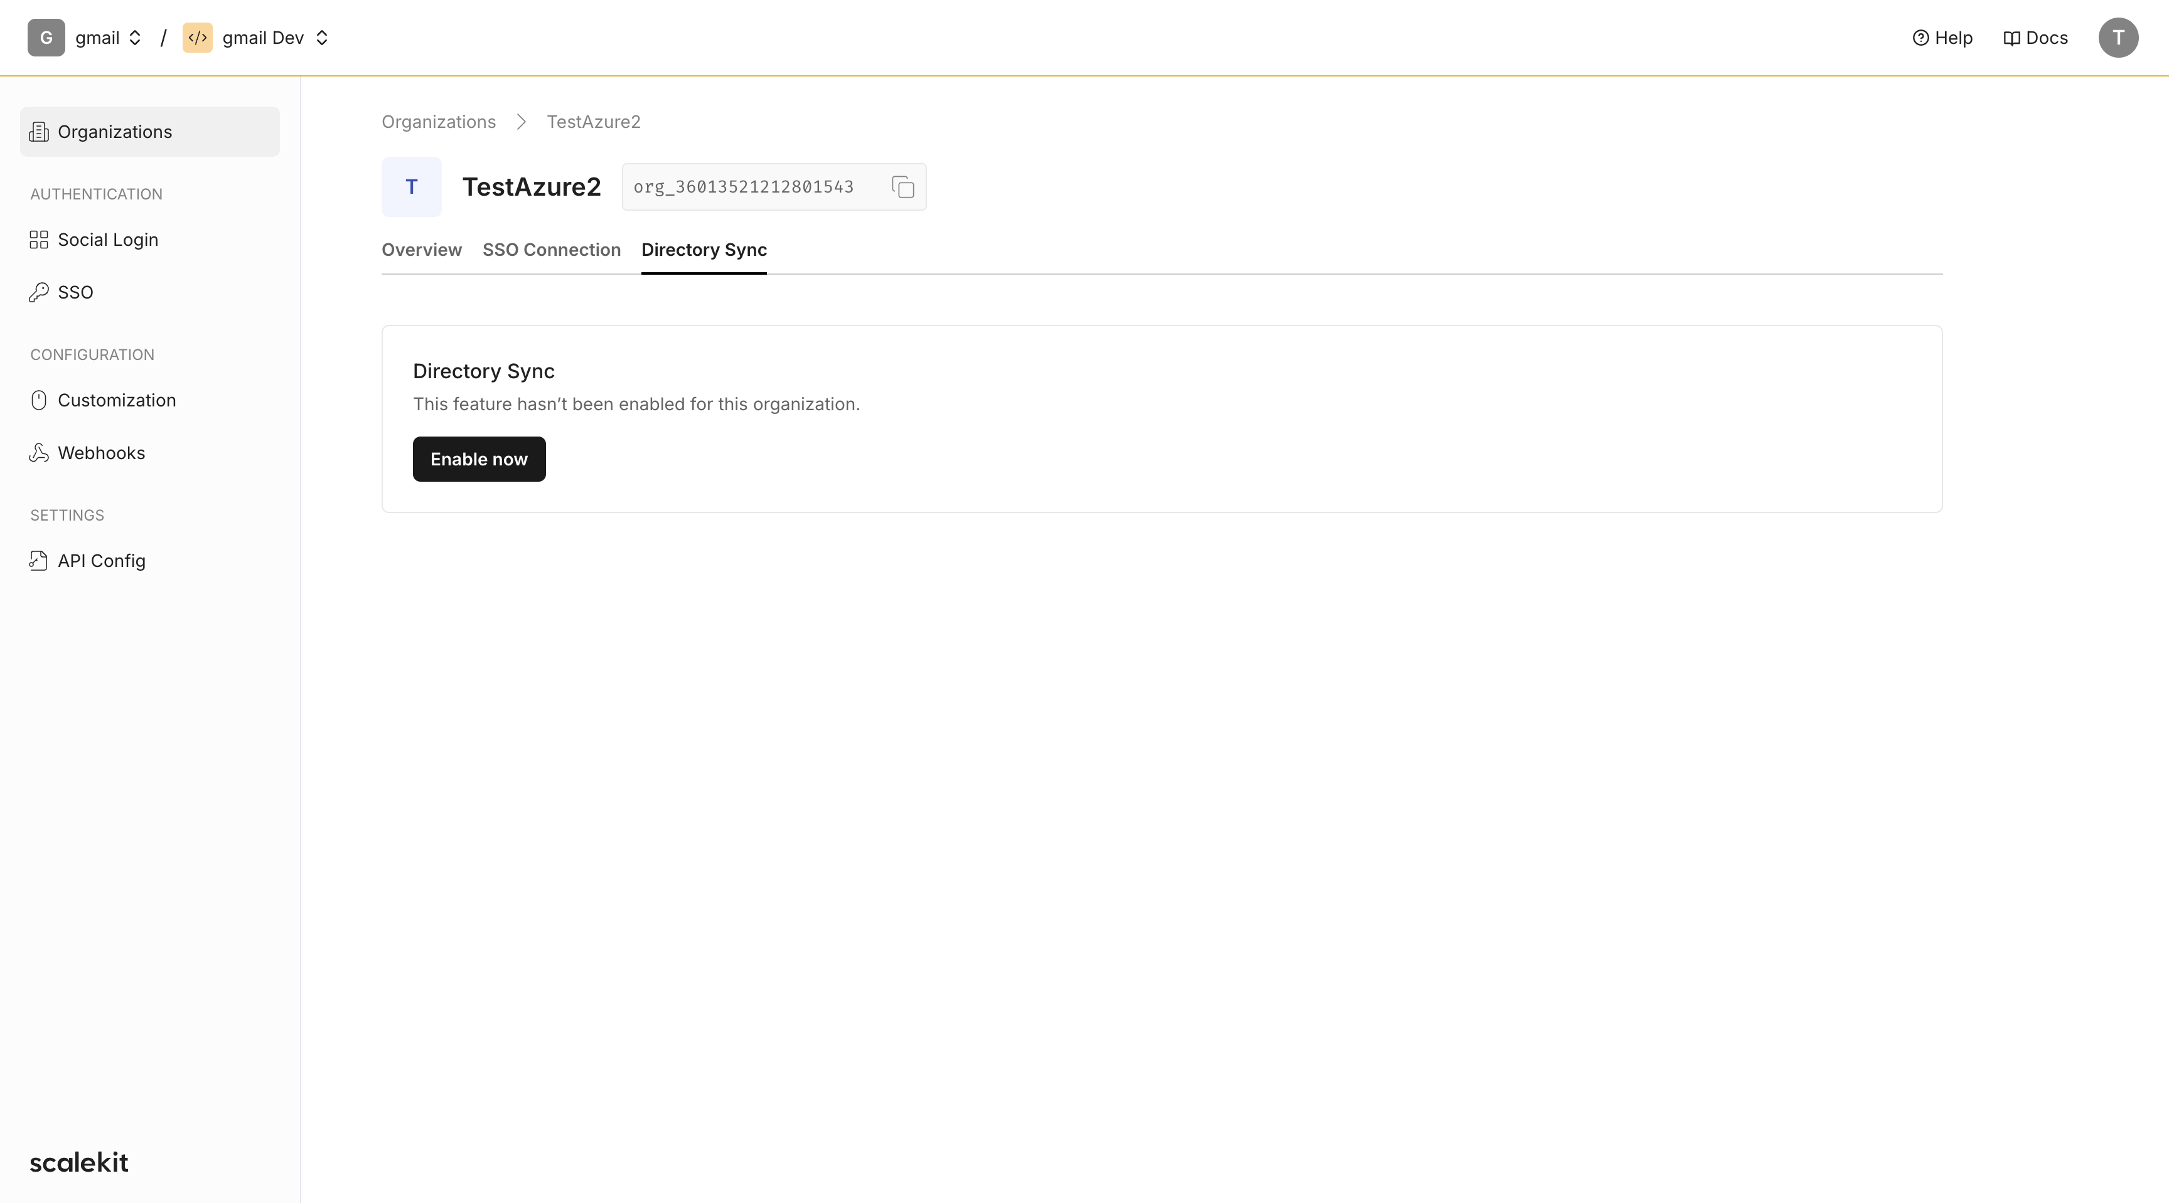Click the TestAzure2 breadcrumb
2169x1203 pixels.
pos(594,122)
